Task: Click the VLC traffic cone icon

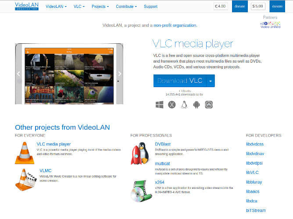Action: [x=25, y=153]
